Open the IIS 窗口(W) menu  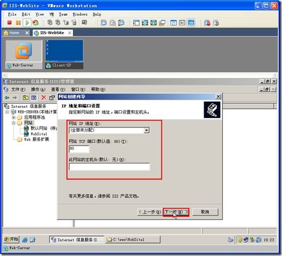(78, 90)
